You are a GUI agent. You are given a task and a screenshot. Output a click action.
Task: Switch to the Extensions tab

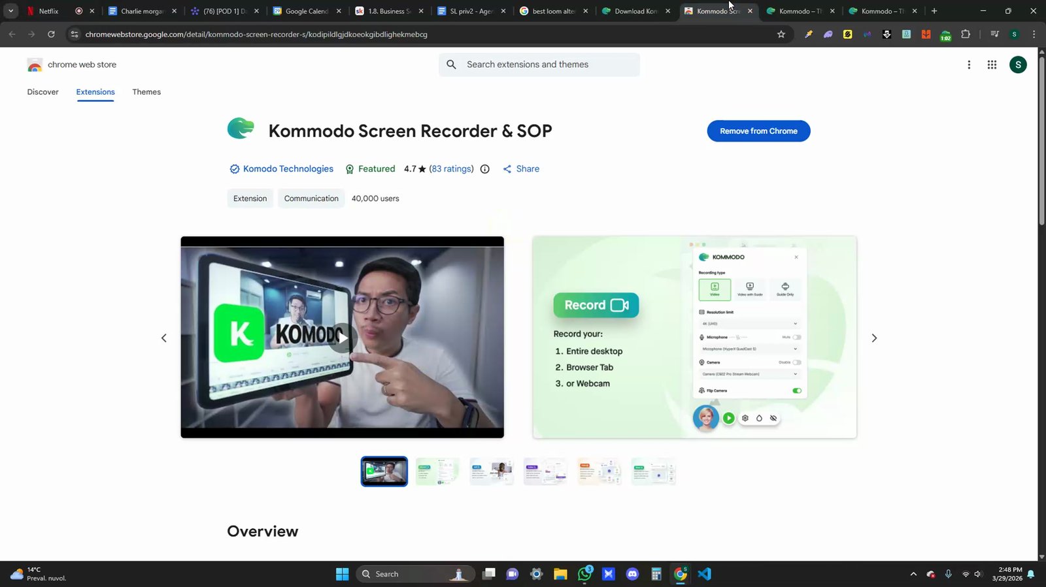tap(95, 92)
